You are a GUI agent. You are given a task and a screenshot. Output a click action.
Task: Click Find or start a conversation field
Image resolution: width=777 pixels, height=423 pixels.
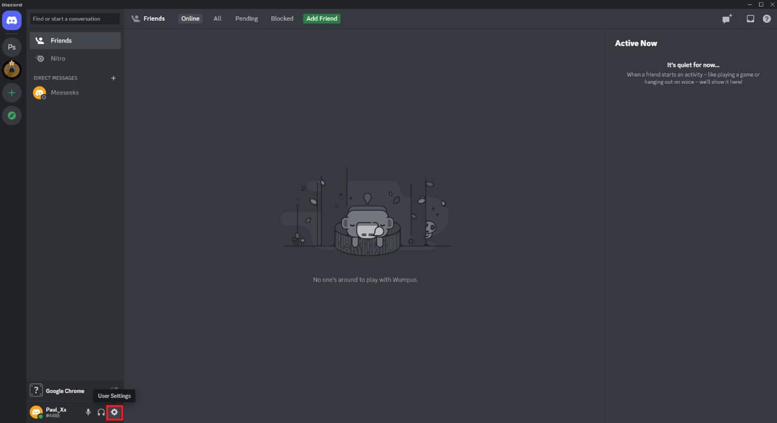75,18
